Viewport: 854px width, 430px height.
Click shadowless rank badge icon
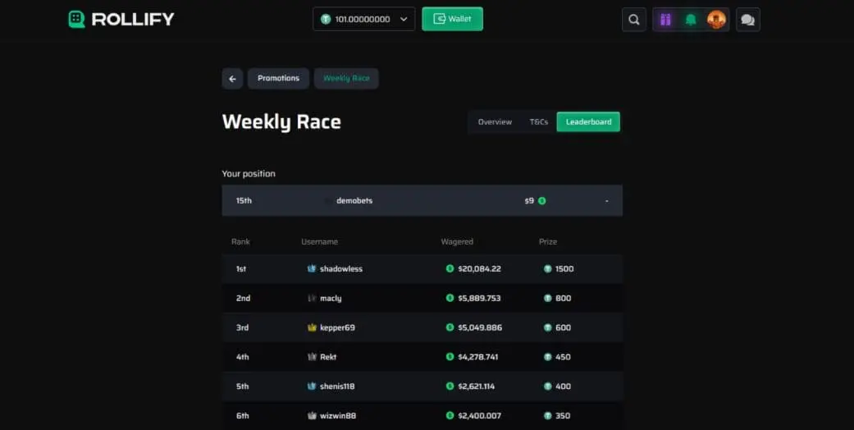click(312, 269)
